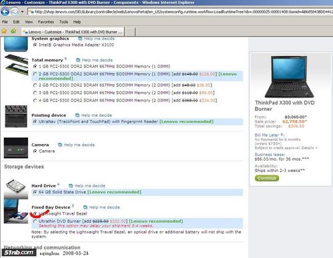Select UltraNav with Fingerprint Reader radio
Viewport: 333px width, 258px height.
pyautogui.click(x=35, y=121)
